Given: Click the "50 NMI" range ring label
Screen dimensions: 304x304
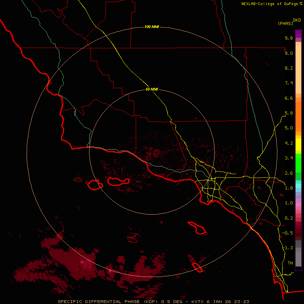Looking at the screenshot, I should (x=152, y=89).
